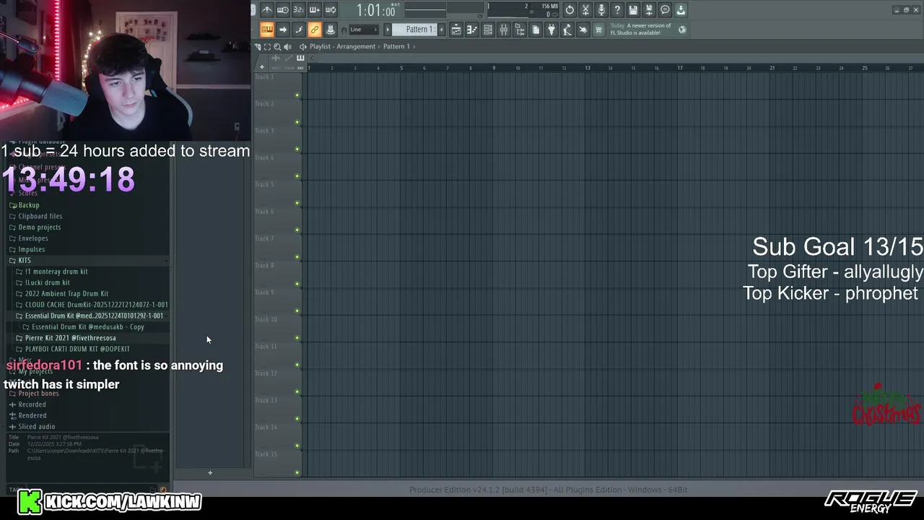Mute Track 1 with its green dot
Viewport: 924px width, 520px height.
tap(297, 95)
